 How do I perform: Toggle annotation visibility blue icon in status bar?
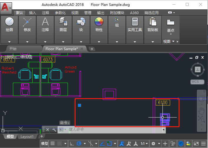point(122,144)
